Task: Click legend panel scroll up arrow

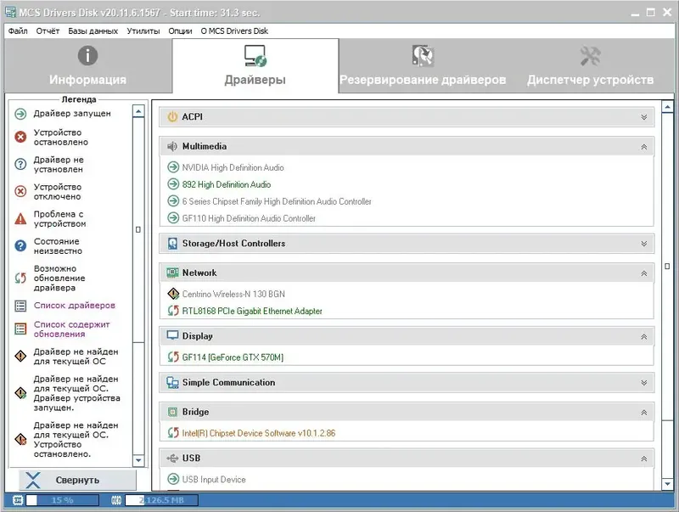Action: point(138,112)
